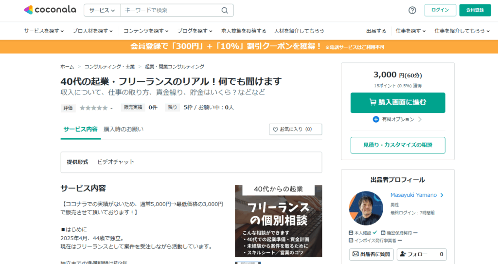Click the seller profile avatar photo
This screenshot has width=498, height=264.
tap(366, 208)
